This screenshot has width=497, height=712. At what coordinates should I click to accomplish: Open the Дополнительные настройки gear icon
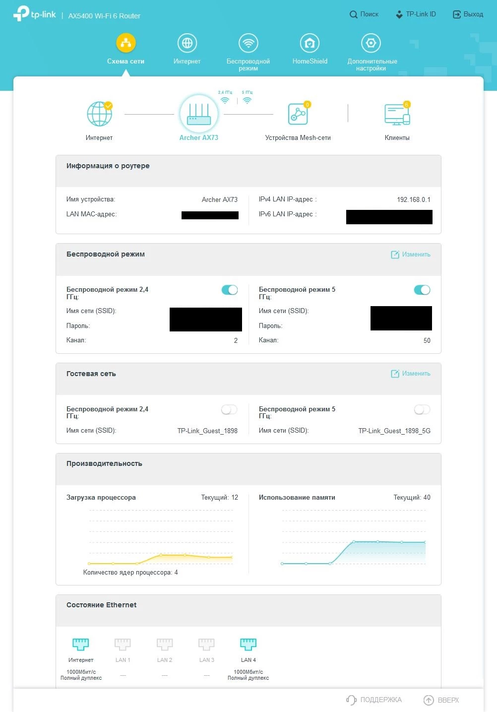tap(371, 43)
